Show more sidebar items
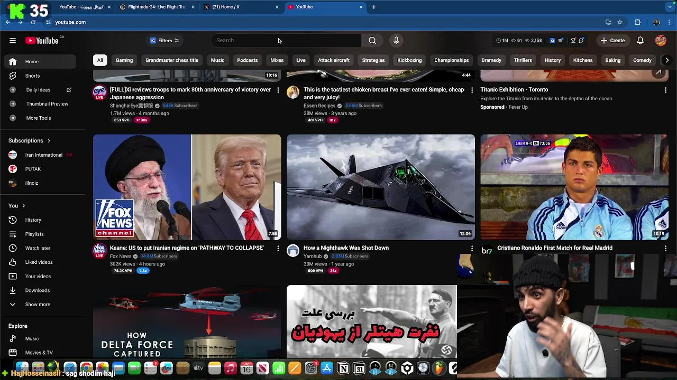Image resolution: width=677 pixels, height=380 pixels. pyautogui.click(x=38, y=305)
